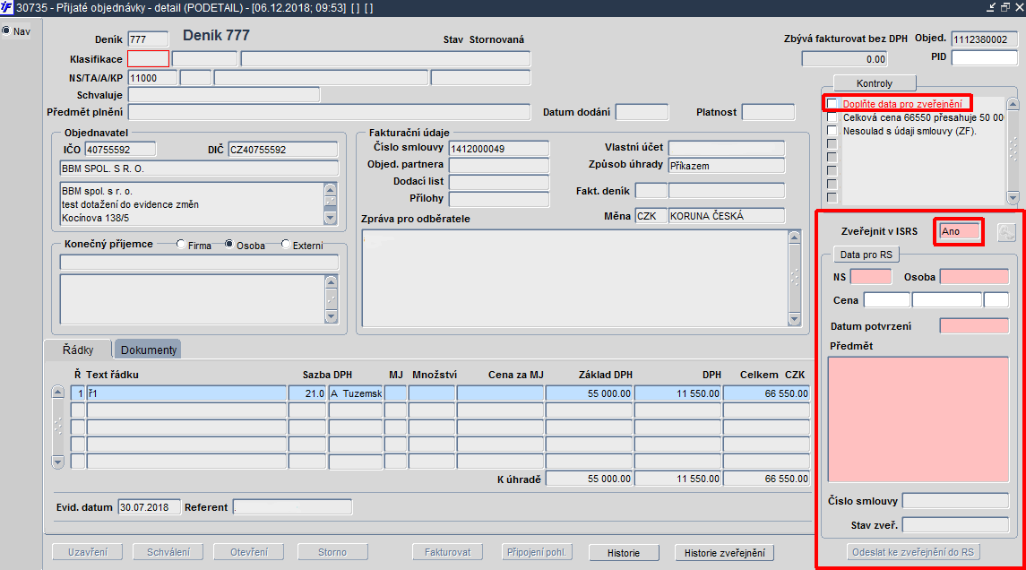The image size is (1026, 570).
Task: Click down arrow of rows table scrollbar
Action: coord(57,462)
